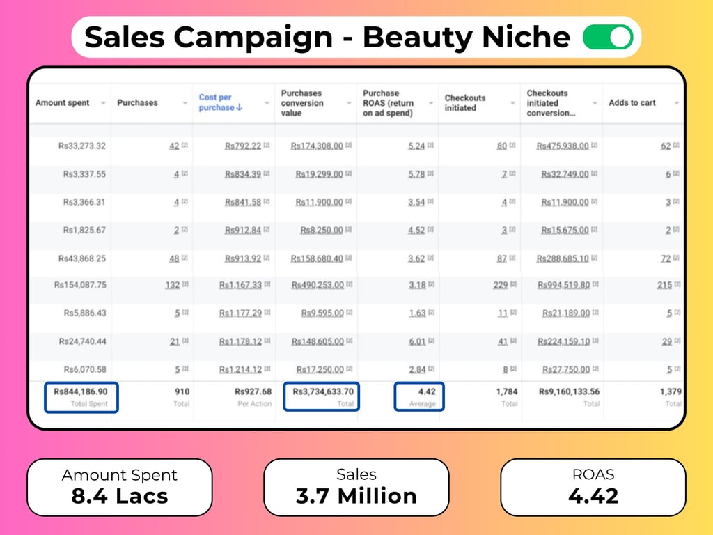
Task: Click info icon next to checkouts 229
Action: (x=513, y=284)
